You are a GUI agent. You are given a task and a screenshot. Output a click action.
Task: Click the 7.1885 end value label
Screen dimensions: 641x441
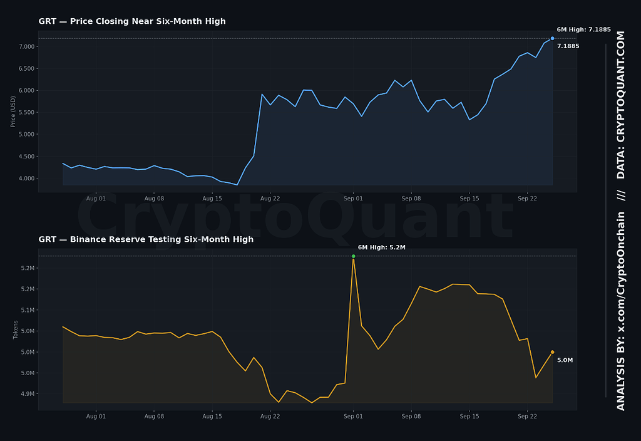[568, 46]
